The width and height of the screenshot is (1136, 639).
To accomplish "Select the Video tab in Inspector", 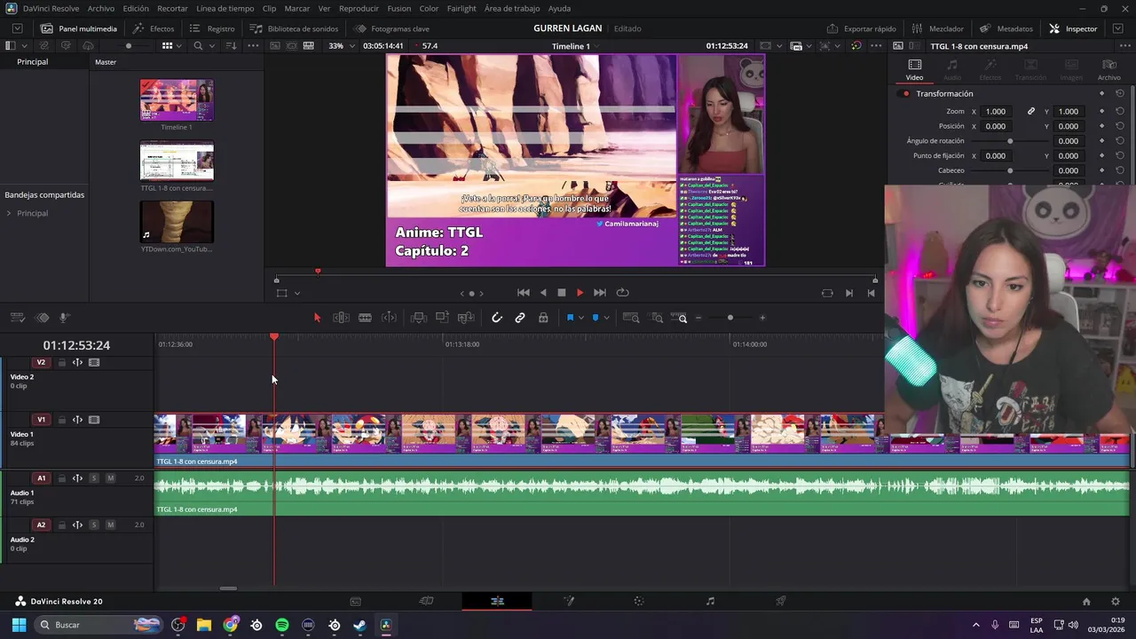I will click(x=914, y=69).
